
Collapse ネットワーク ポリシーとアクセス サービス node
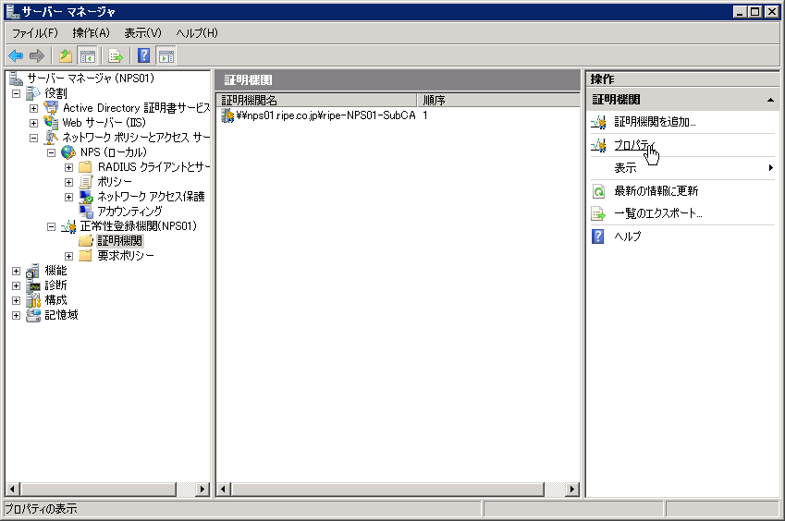click(x=33, y=138)
